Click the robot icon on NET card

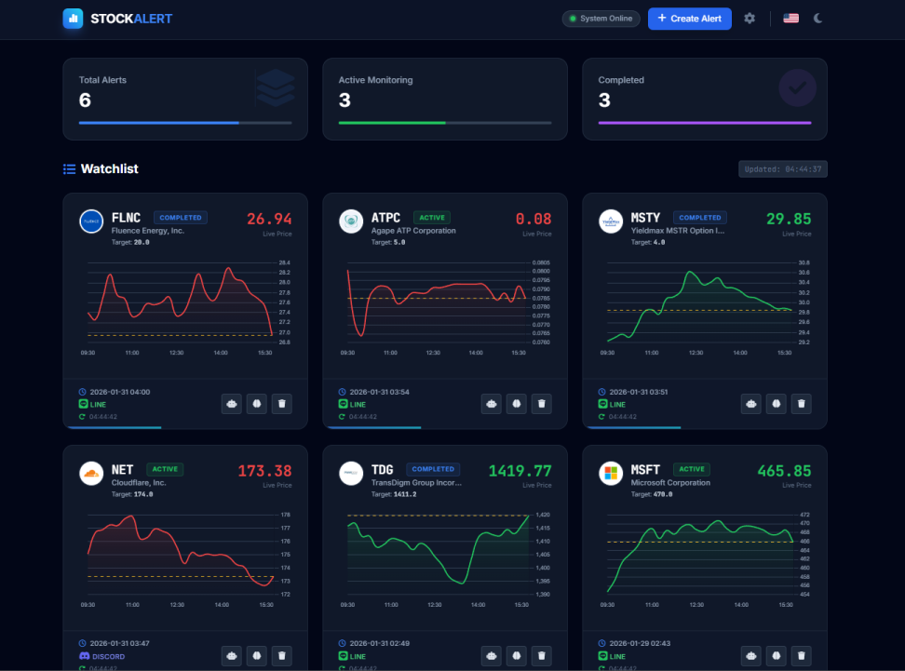pos(232,655)
